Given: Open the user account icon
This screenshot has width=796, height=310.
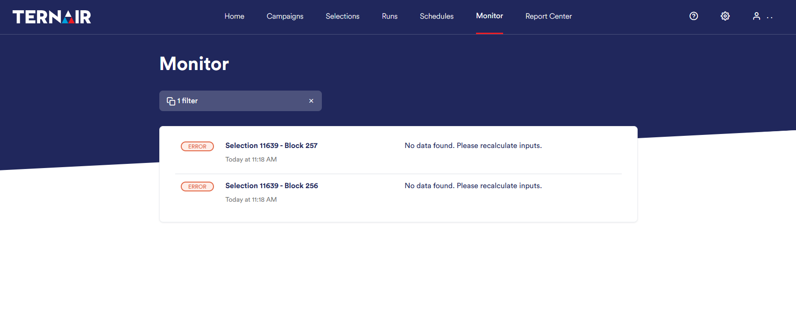Looking at the screenshot, I should [756, 16].
